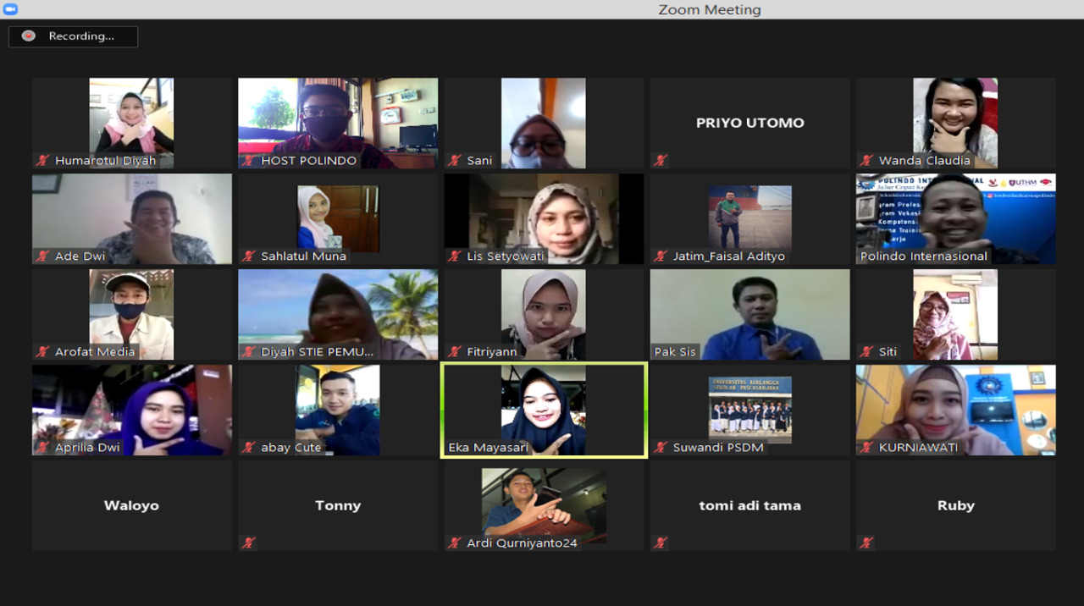Click muted mic icon on Tonny's tile
Image resolution: width=1084 pixels, height=606 pixels.
point(248,543)
